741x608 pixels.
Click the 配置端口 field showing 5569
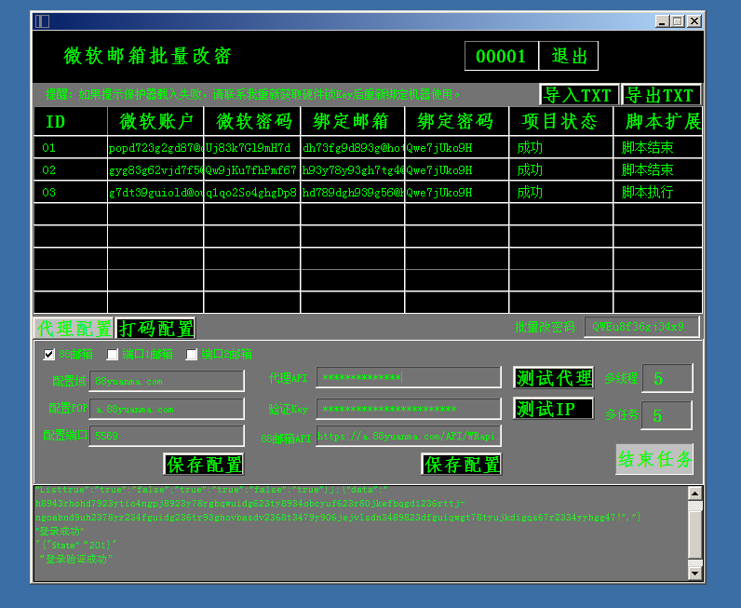click(167, 436)
